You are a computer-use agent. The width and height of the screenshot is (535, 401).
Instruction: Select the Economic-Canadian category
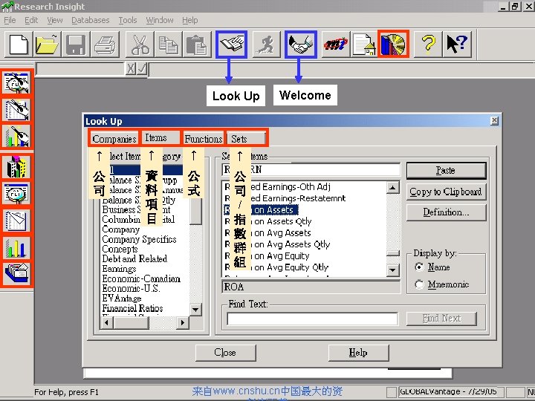tap(141, 278)
